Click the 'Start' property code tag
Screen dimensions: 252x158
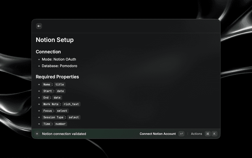[47, 91]
